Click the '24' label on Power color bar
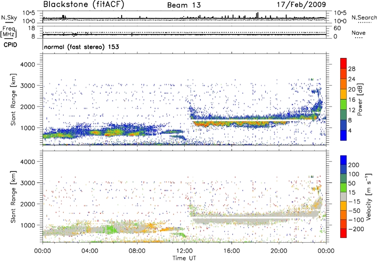Viewport: 377px width, 261px height. 352,79
